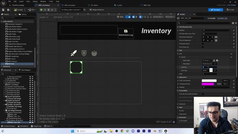Screen dimensions: 238x134
Task: Open Details panel settings gear
Action: [x=236, y=23]
